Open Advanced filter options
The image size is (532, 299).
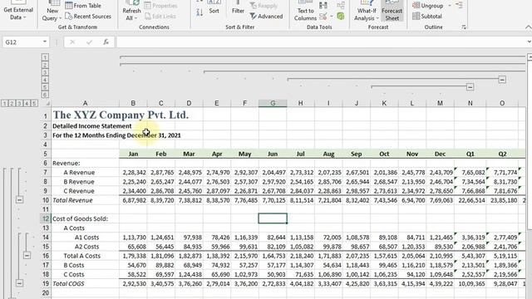coord(266,16)
